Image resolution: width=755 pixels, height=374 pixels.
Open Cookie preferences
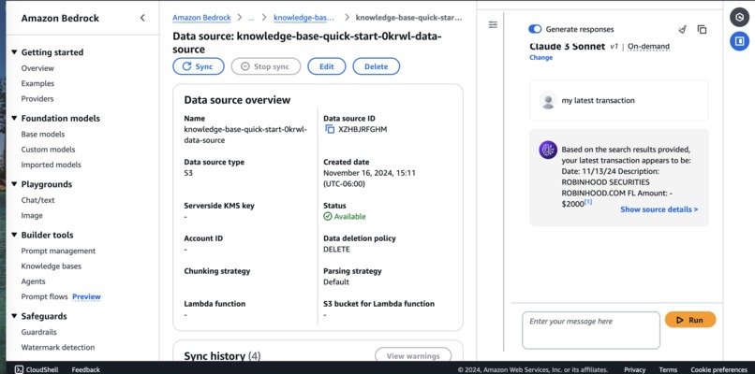(718, 369)
